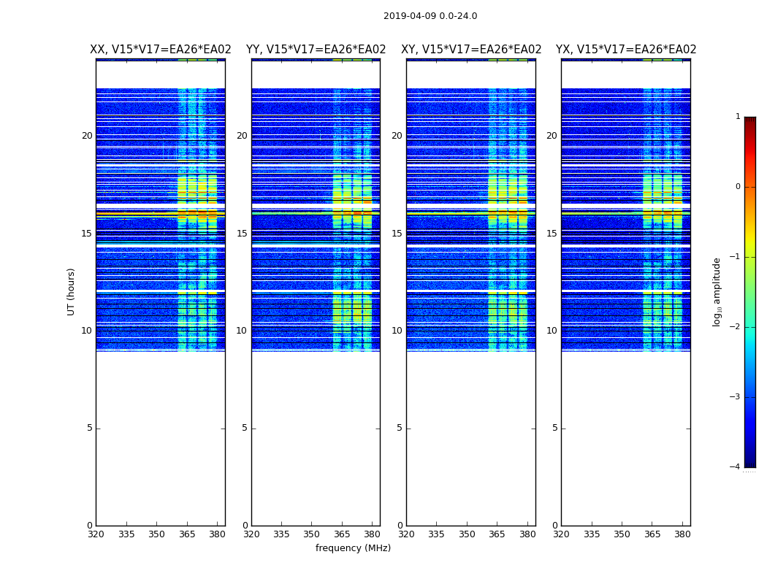Screen dimensions: 767x584
Task: Click the 380 tick label under YX panel
Action: pyautogui.click(x=682, y=534)
